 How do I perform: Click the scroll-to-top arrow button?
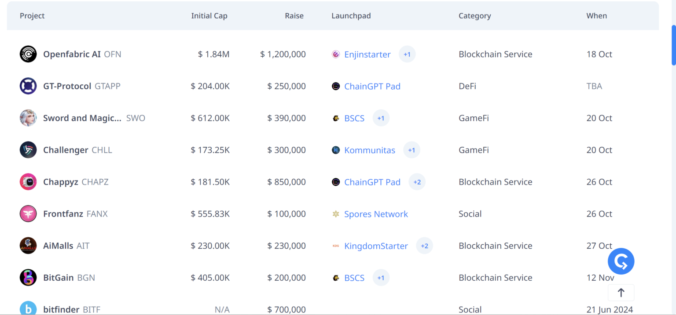click(621, 292)
